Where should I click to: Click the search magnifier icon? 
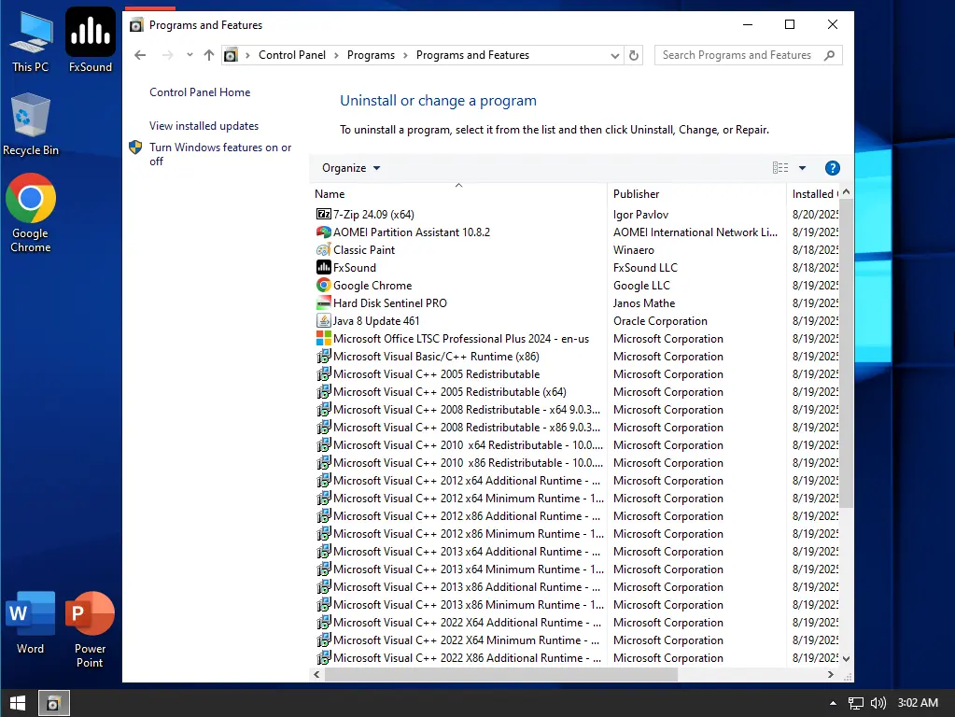[x=830, y=55]
